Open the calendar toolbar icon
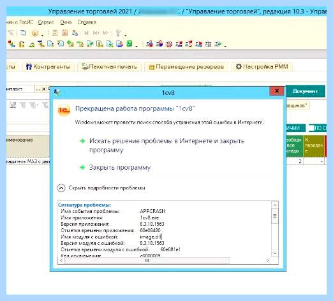Image resolution: width=333 pixels, height=301 pixels. [x=64, y=33]
